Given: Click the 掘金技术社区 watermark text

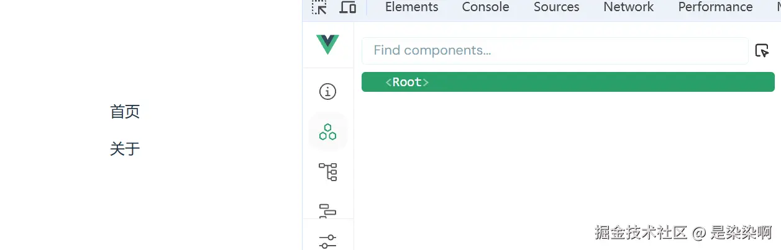Looking at the screenshot, I should [641, 233].
